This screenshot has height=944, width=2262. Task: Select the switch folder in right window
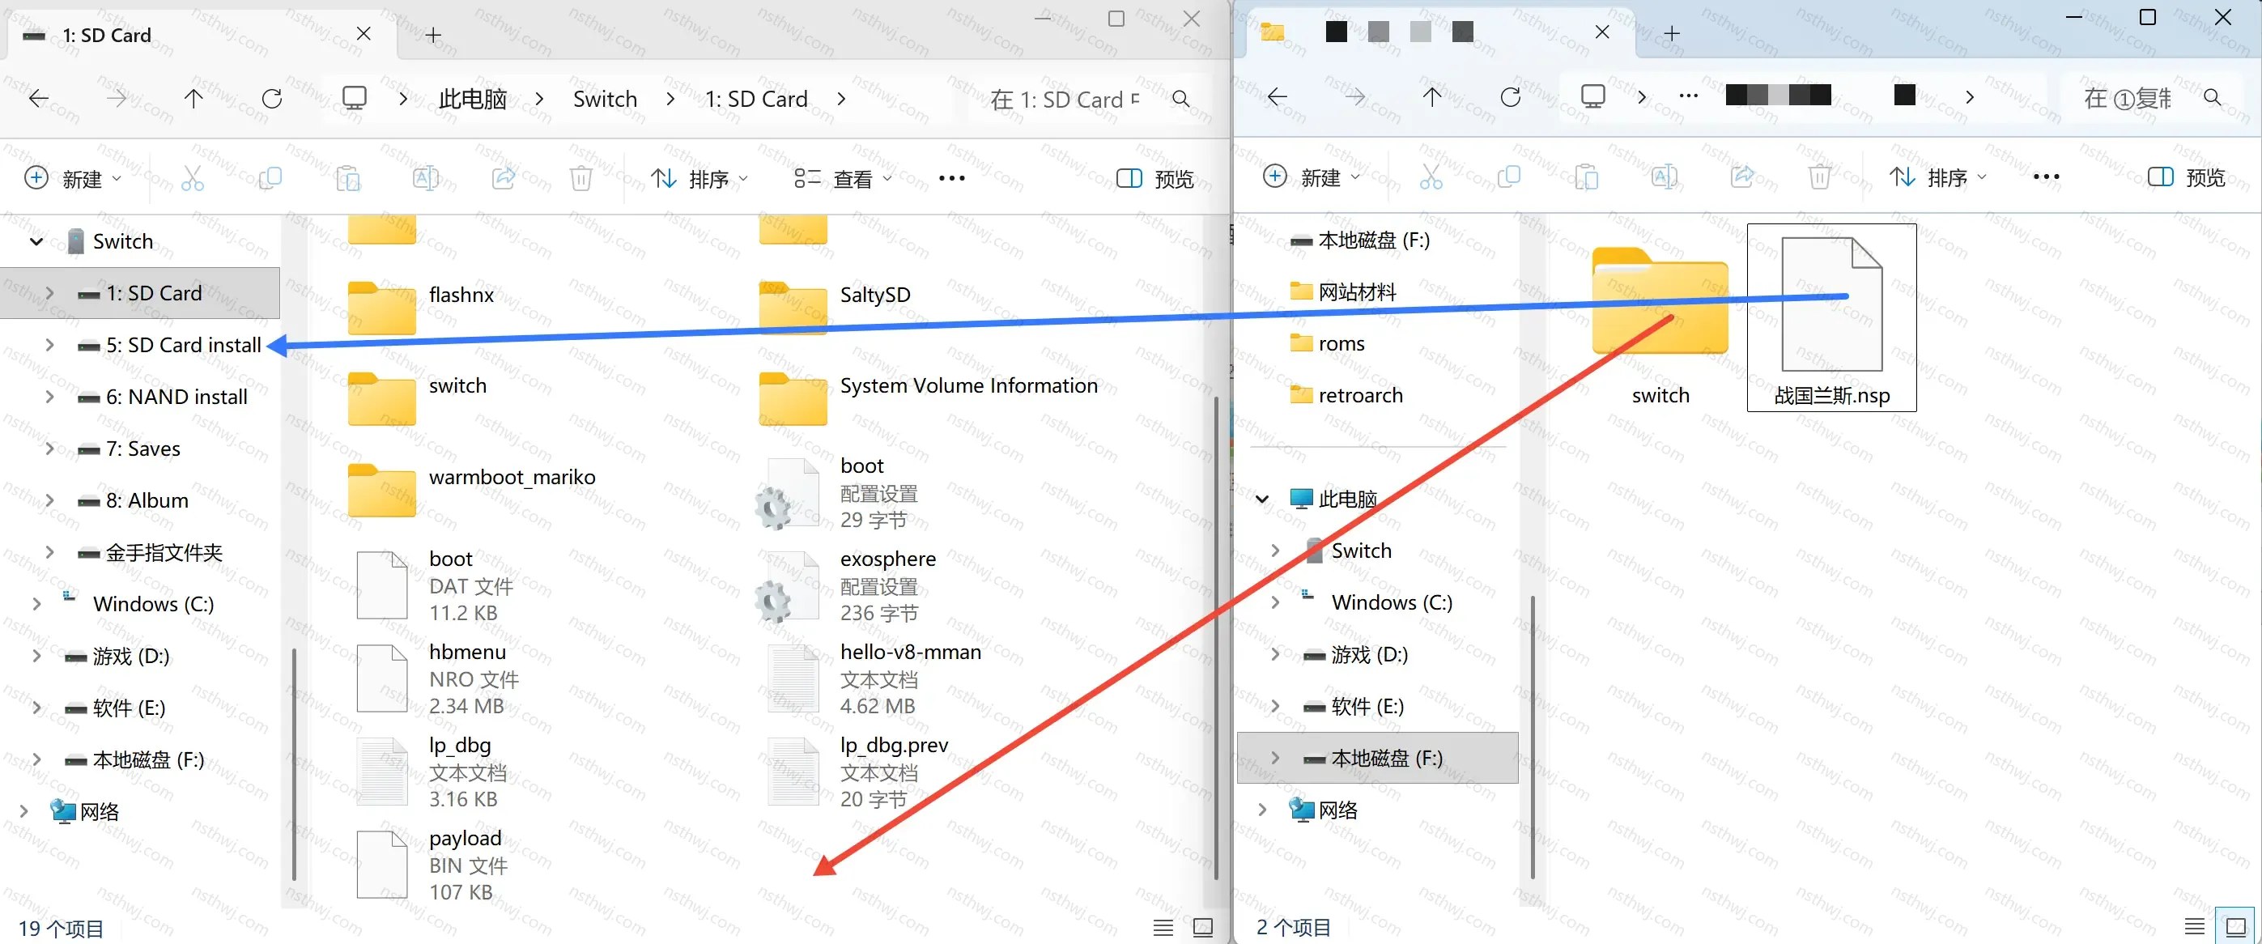click(1660, 325)
